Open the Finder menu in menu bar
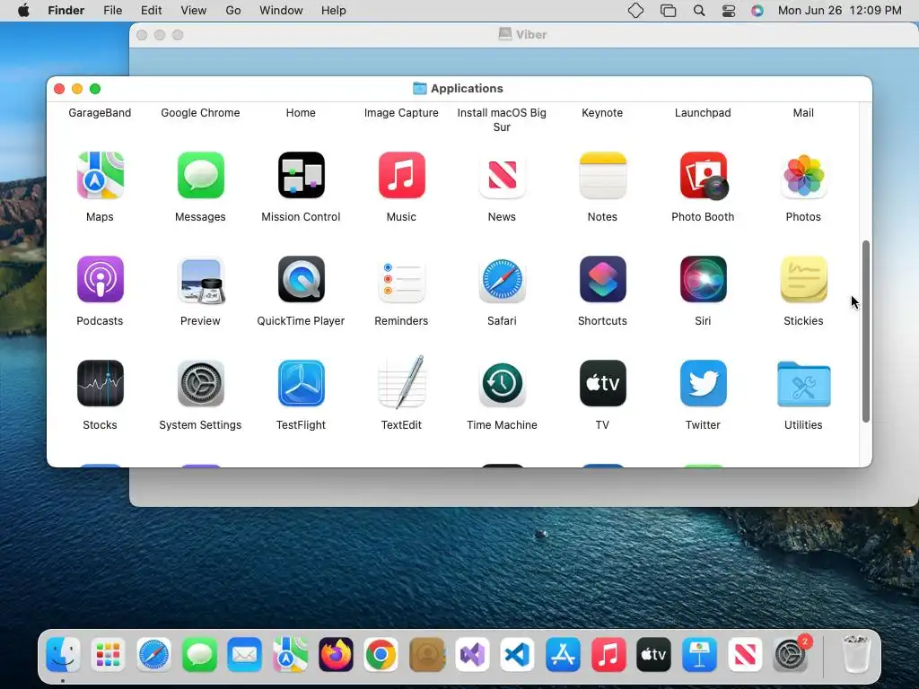The image size is (919, 689). [66, 11]
